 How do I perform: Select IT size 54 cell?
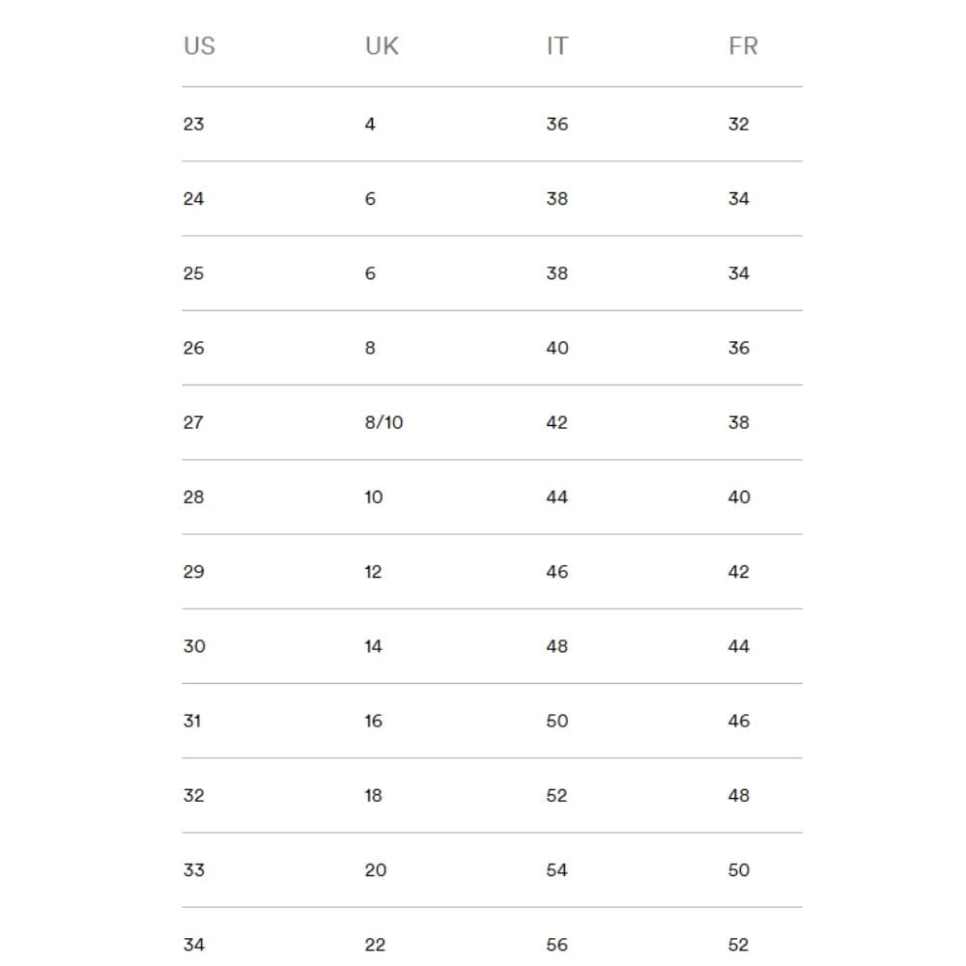coord(557,870)
